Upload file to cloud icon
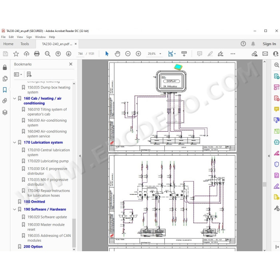Image resolution: width=280 pixels, height=280 pixels. coord(26,54)
